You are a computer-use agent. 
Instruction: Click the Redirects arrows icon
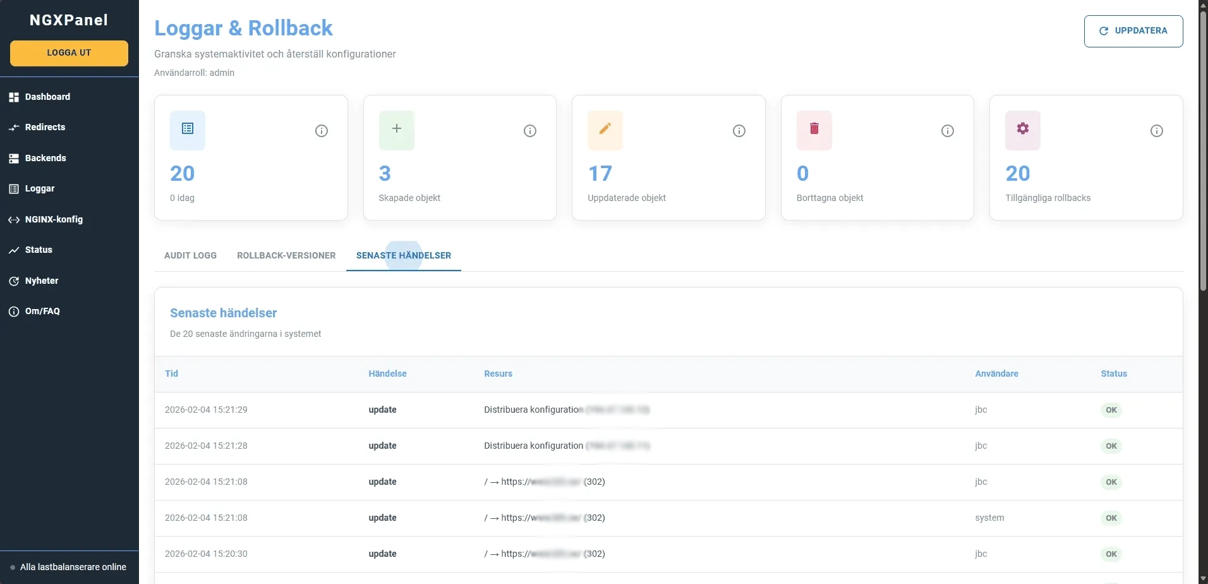pyautogui.click(x=14, y=128)
